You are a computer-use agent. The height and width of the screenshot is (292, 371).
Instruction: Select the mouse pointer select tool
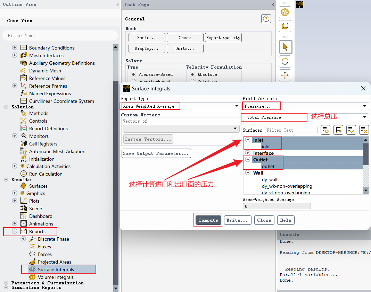285,47
